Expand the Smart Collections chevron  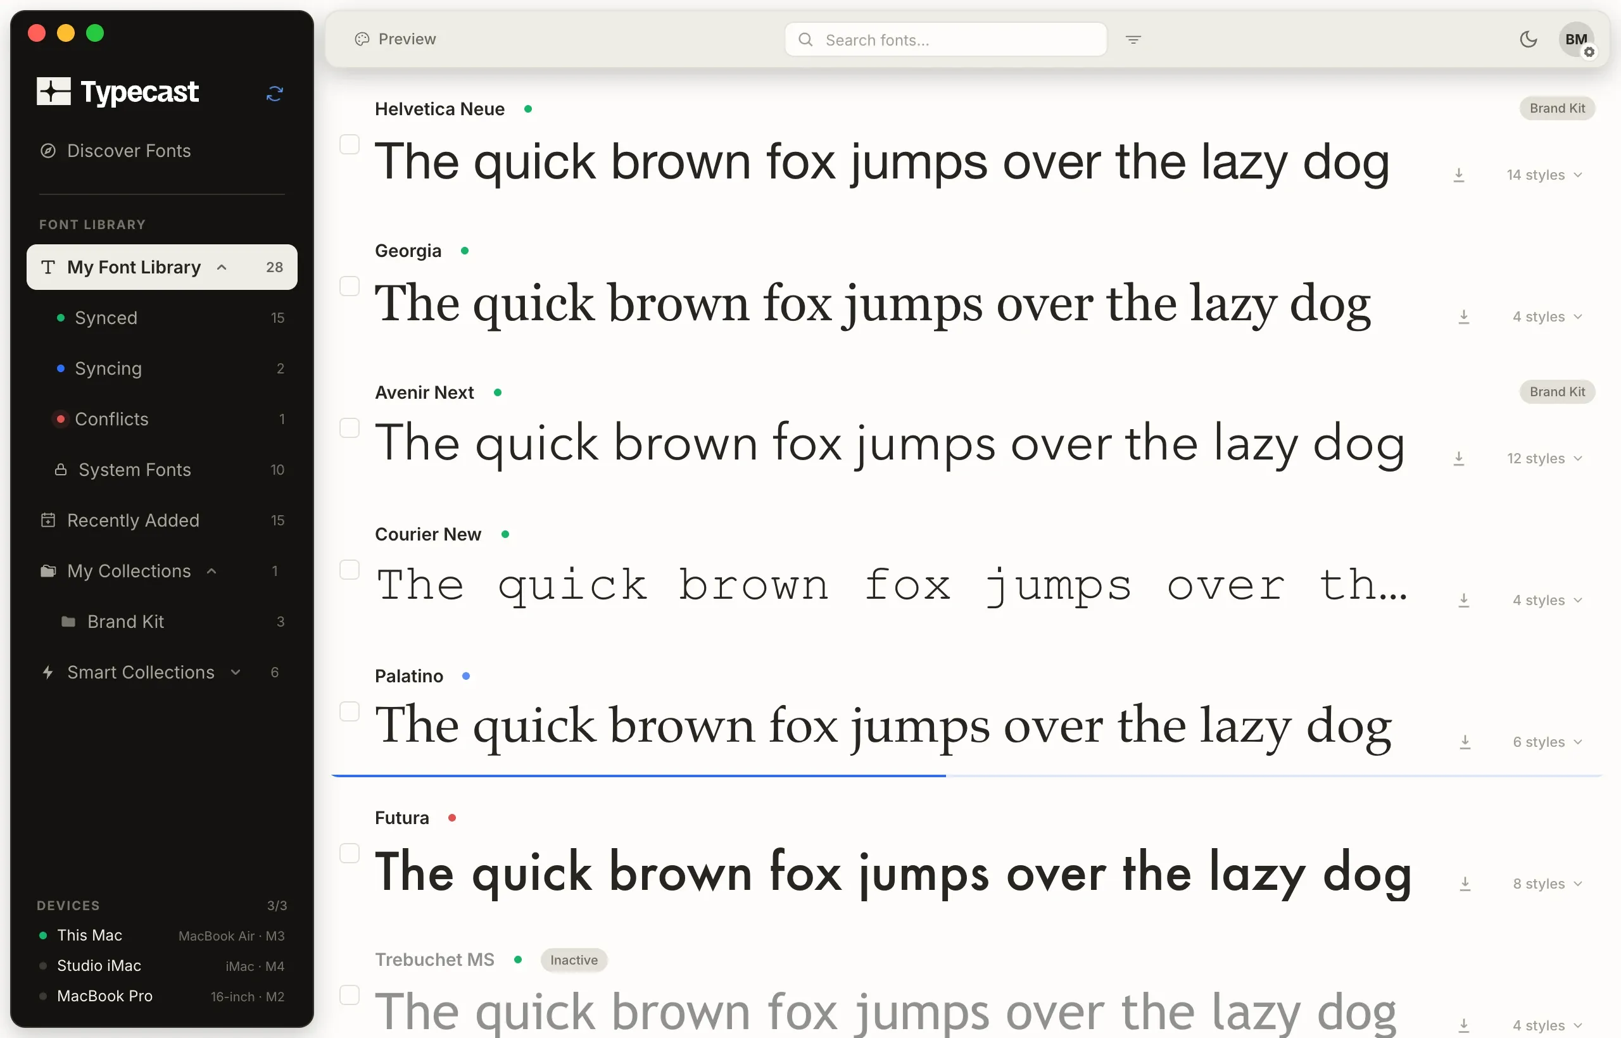point(236,672)
